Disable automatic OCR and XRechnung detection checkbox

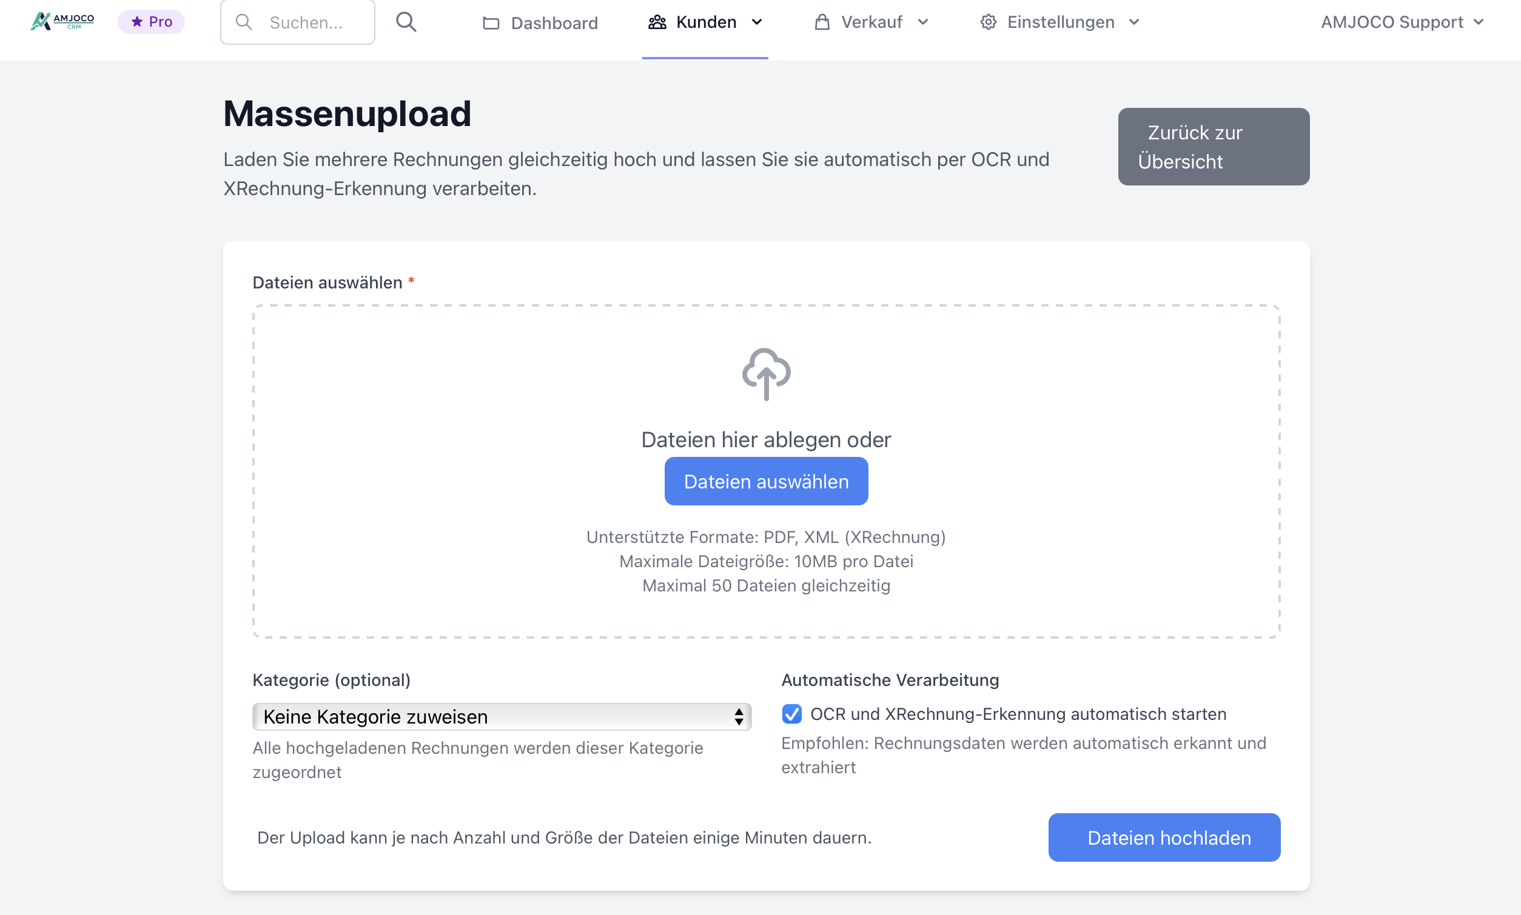791,714
